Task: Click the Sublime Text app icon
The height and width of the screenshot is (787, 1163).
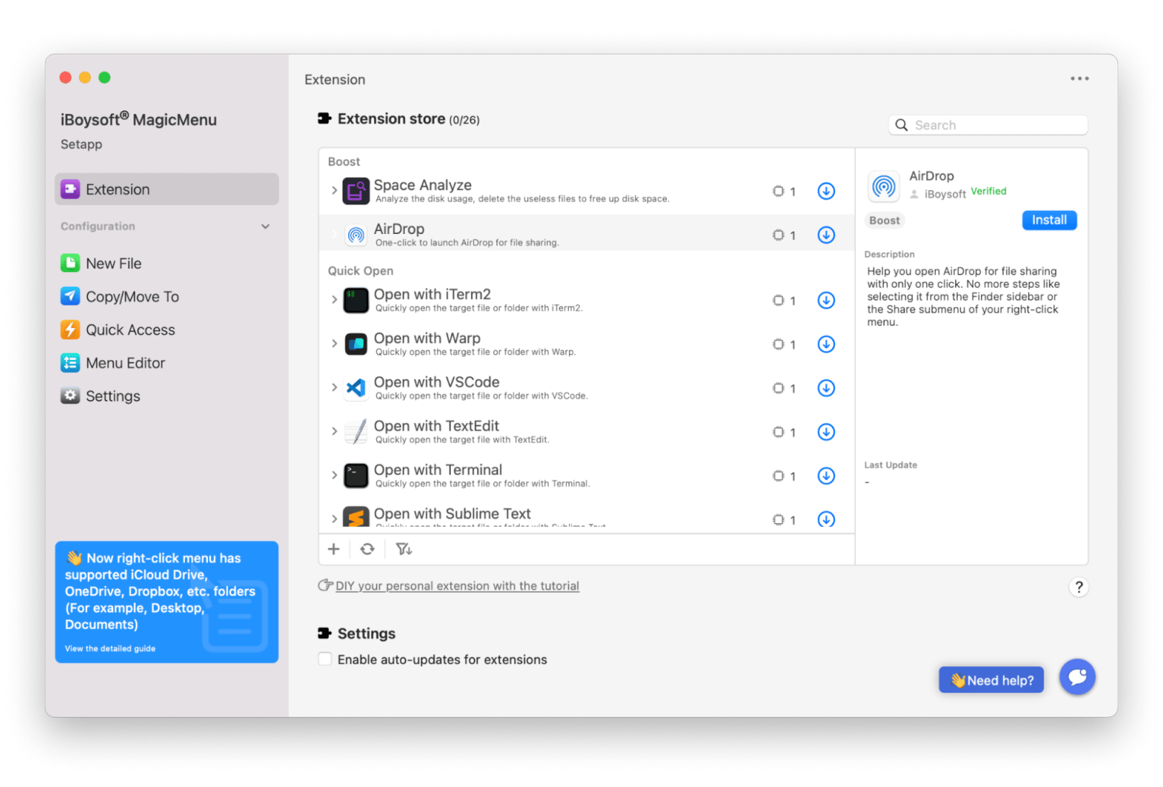Action: pos(356,517)
